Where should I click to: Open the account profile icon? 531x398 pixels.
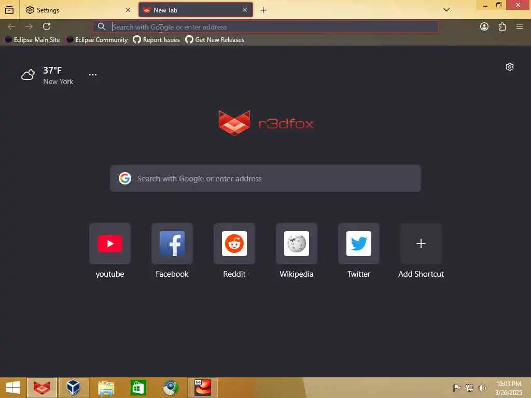[484, 26]
